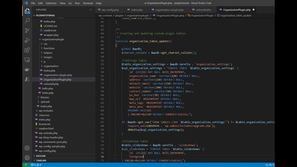Expand the themes folder

(x=45, y=97)
